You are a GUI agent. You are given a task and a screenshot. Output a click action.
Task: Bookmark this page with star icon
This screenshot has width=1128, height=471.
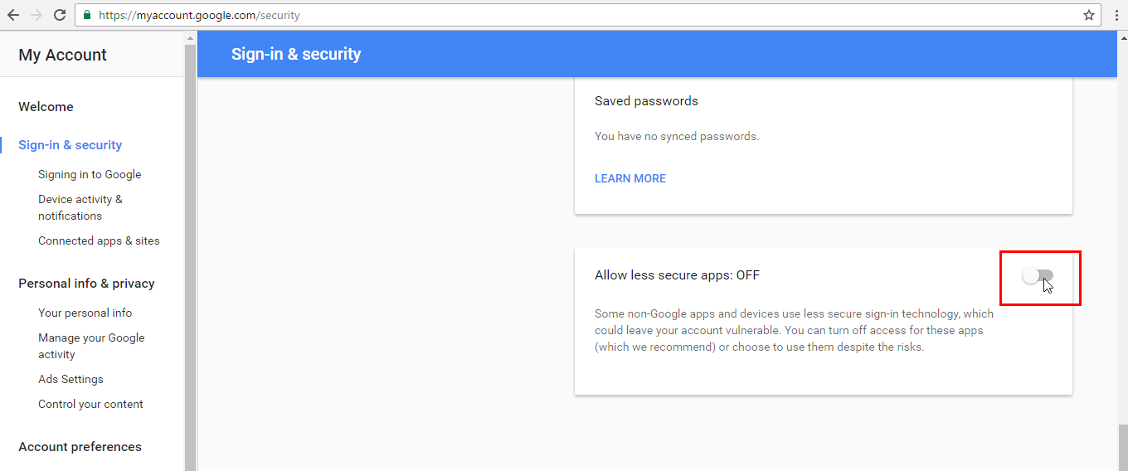coord(1089,15)
